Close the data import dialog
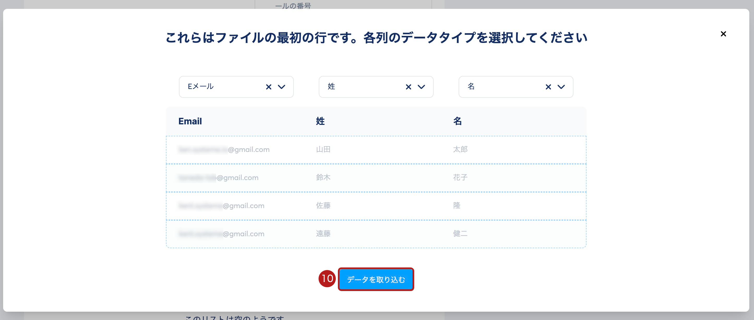Viewport: 754px width, 320px height. (x=723, y=34)
